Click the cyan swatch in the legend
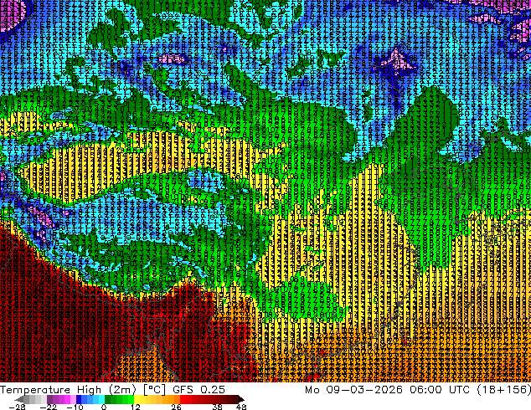531x410 pixels. [x=101, y=399]
